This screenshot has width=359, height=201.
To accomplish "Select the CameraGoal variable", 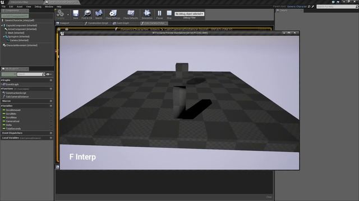I will (12, 121).
